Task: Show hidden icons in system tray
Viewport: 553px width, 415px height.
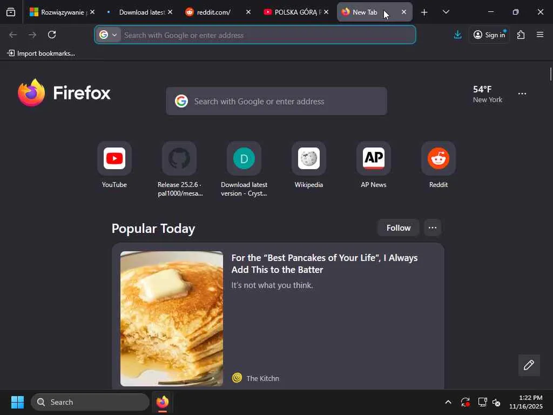Action: point(448,402)
